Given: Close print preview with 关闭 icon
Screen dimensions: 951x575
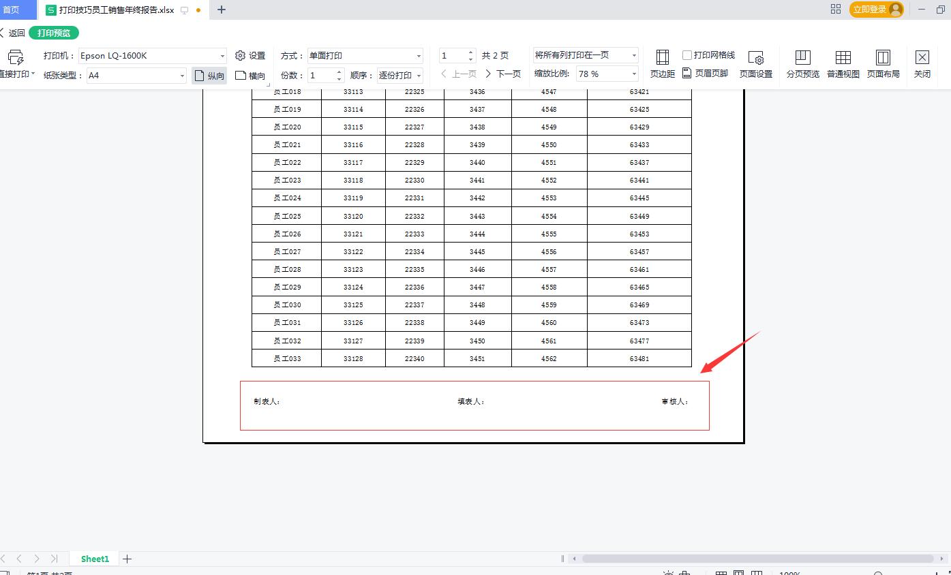Looking at the screenshot, I should (922, 57).
